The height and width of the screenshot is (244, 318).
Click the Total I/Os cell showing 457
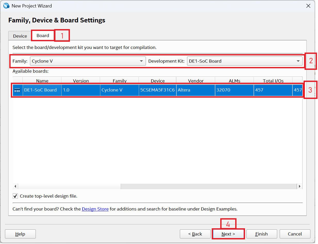(273, 90)
